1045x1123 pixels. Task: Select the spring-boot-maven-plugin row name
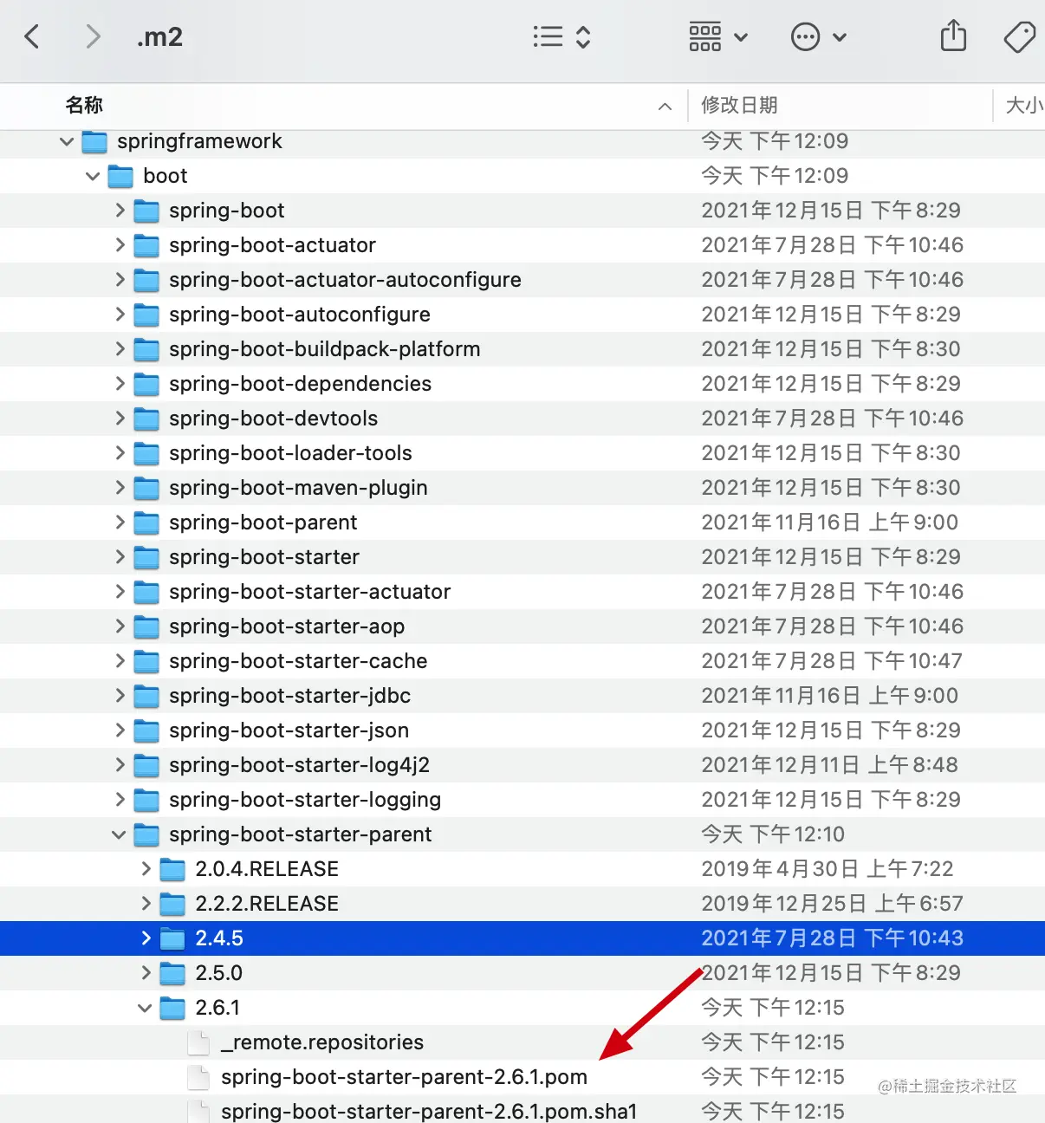[298, 488]
